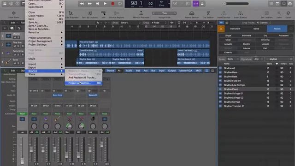Screen dimensions: 295x166
Task: Click the mixer Master/VCA filter button
Action: click(x=186, y=71)
